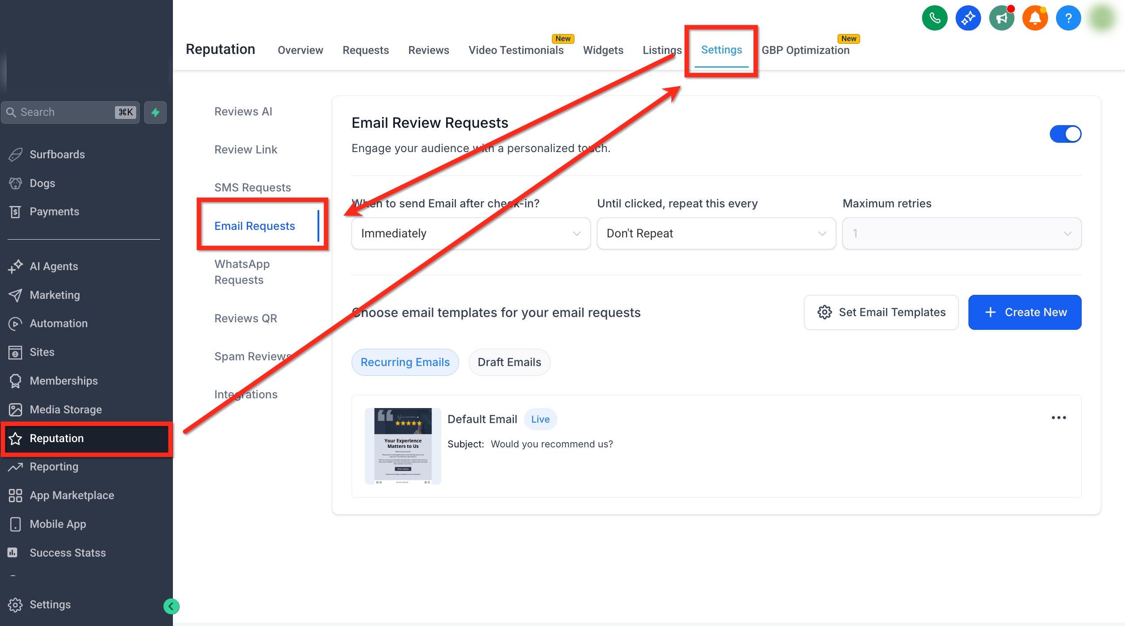This screenshot has width=1125, height=626.
Task: Open the AI sparkle assistant icon
Action: 968,18
